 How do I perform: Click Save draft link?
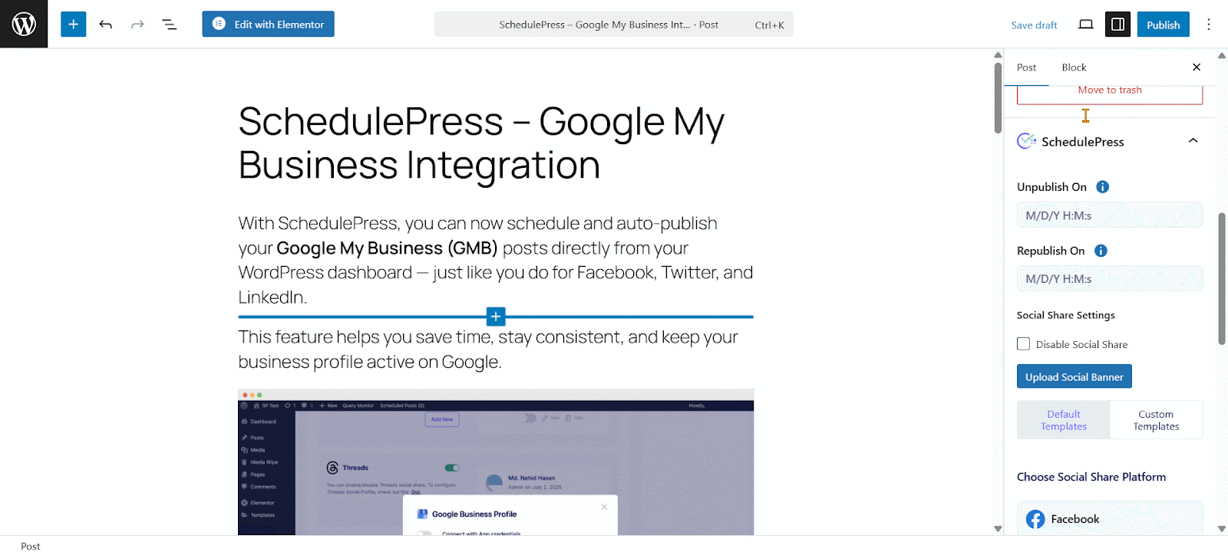[x=1034, y=25]
